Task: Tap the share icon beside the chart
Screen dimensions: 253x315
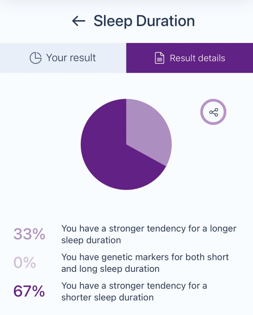Action: click(x=213, y=112)
